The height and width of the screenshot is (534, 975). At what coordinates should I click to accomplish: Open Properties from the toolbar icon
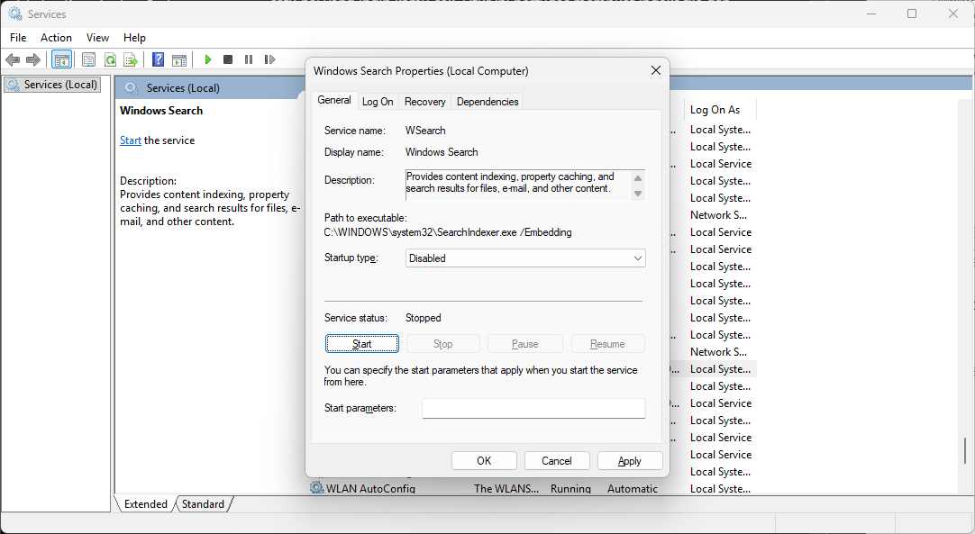[89, 59]
